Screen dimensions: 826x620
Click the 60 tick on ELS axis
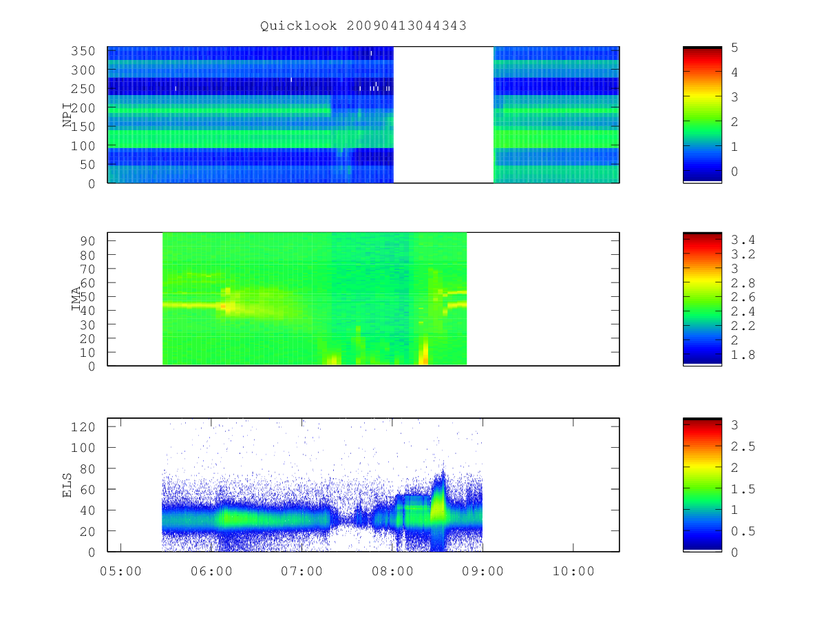pos(87,489)
